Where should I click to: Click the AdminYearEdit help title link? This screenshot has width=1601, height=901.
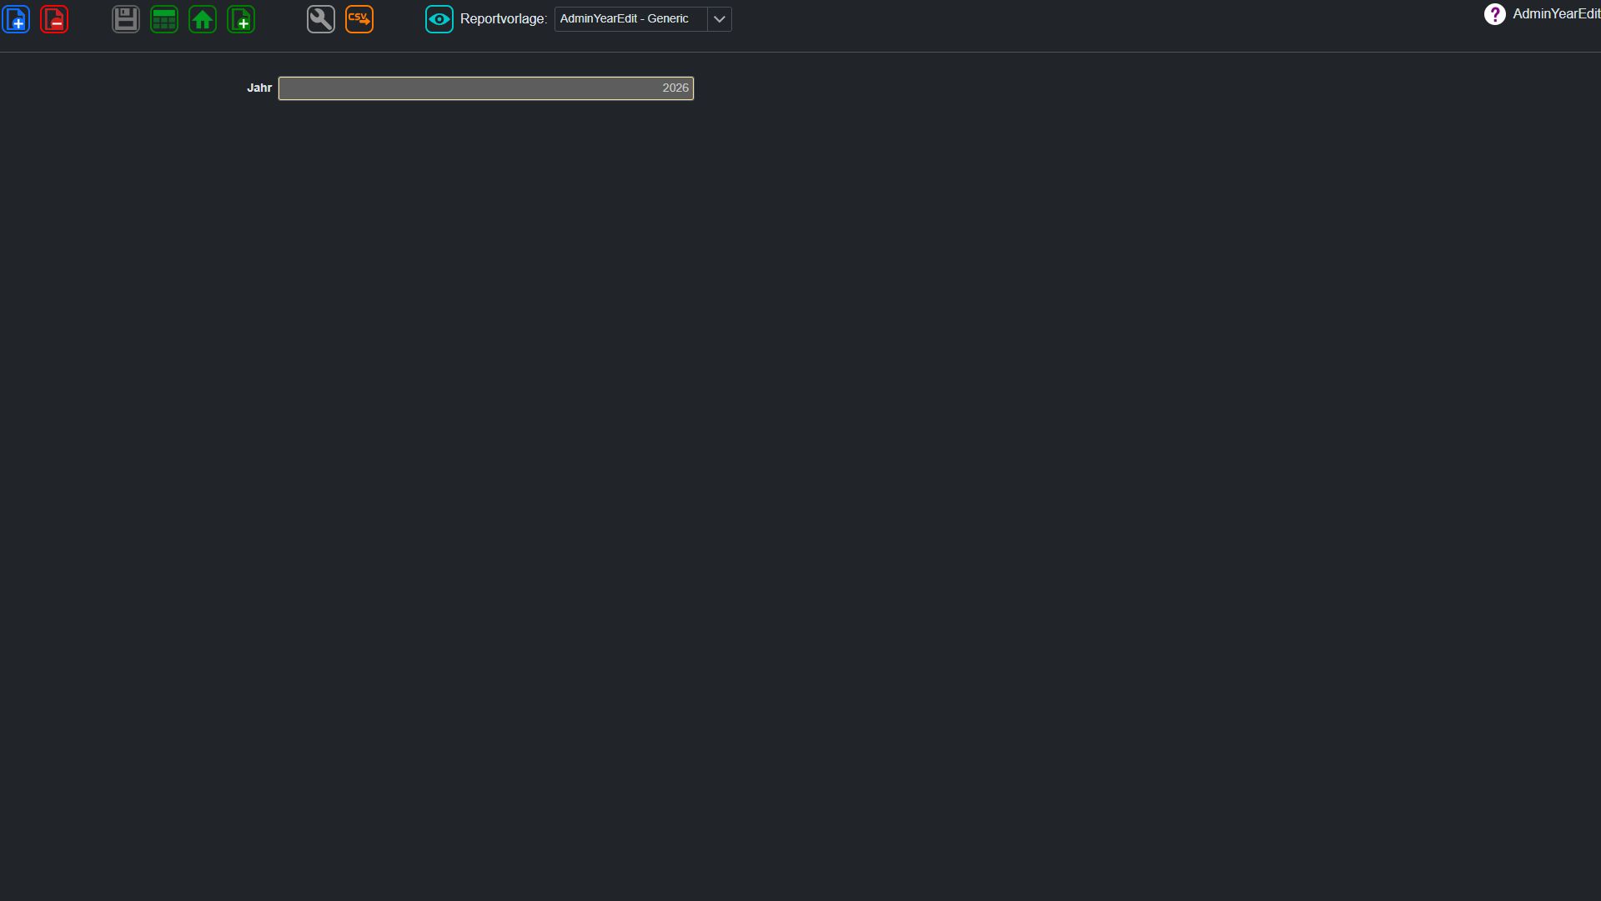point(1557,14)
